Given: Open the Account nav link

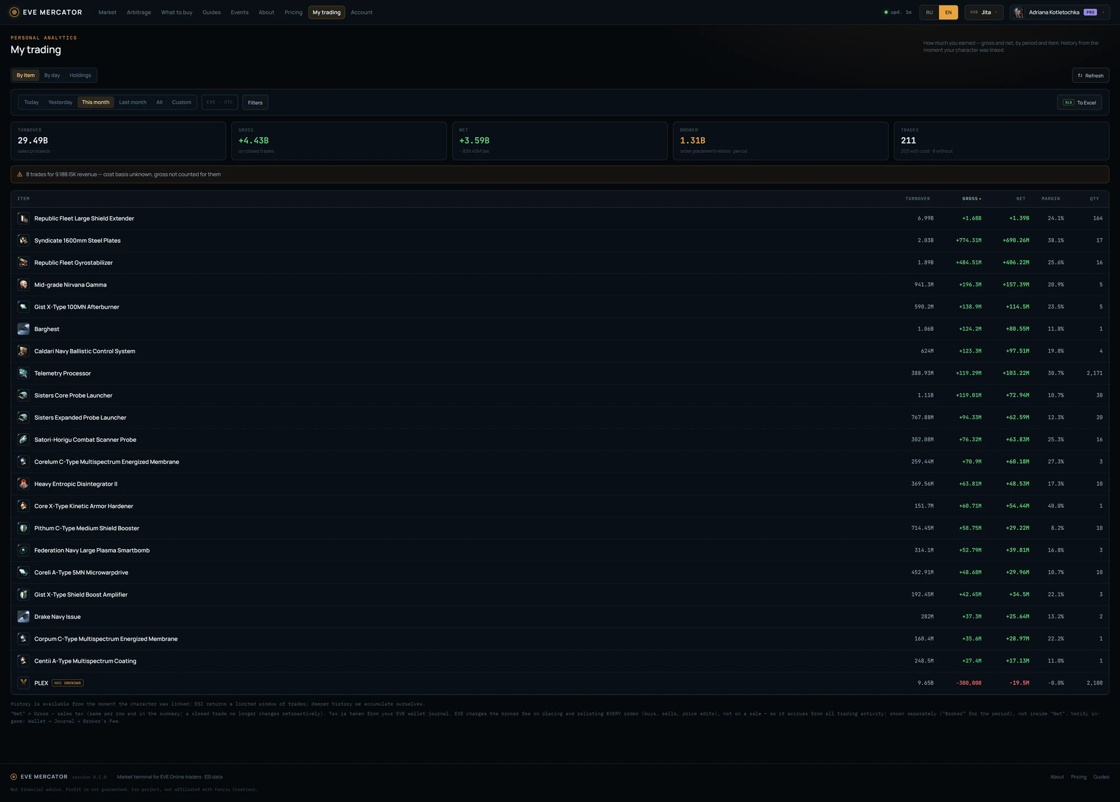Looking at the screenshot, I should point(362,12).
